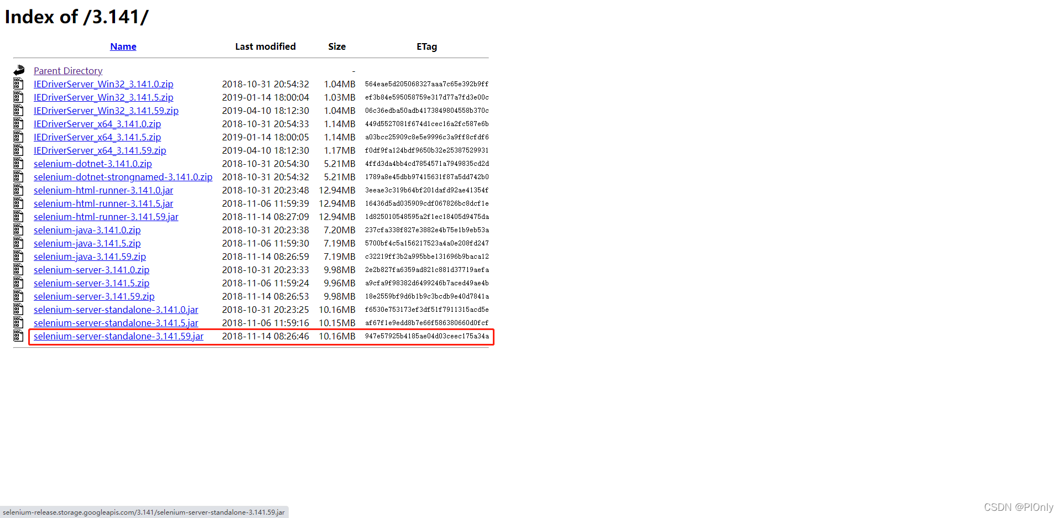
Task: Click the Parent Directory back-arrow icon
Action: (x=19, y=70)
